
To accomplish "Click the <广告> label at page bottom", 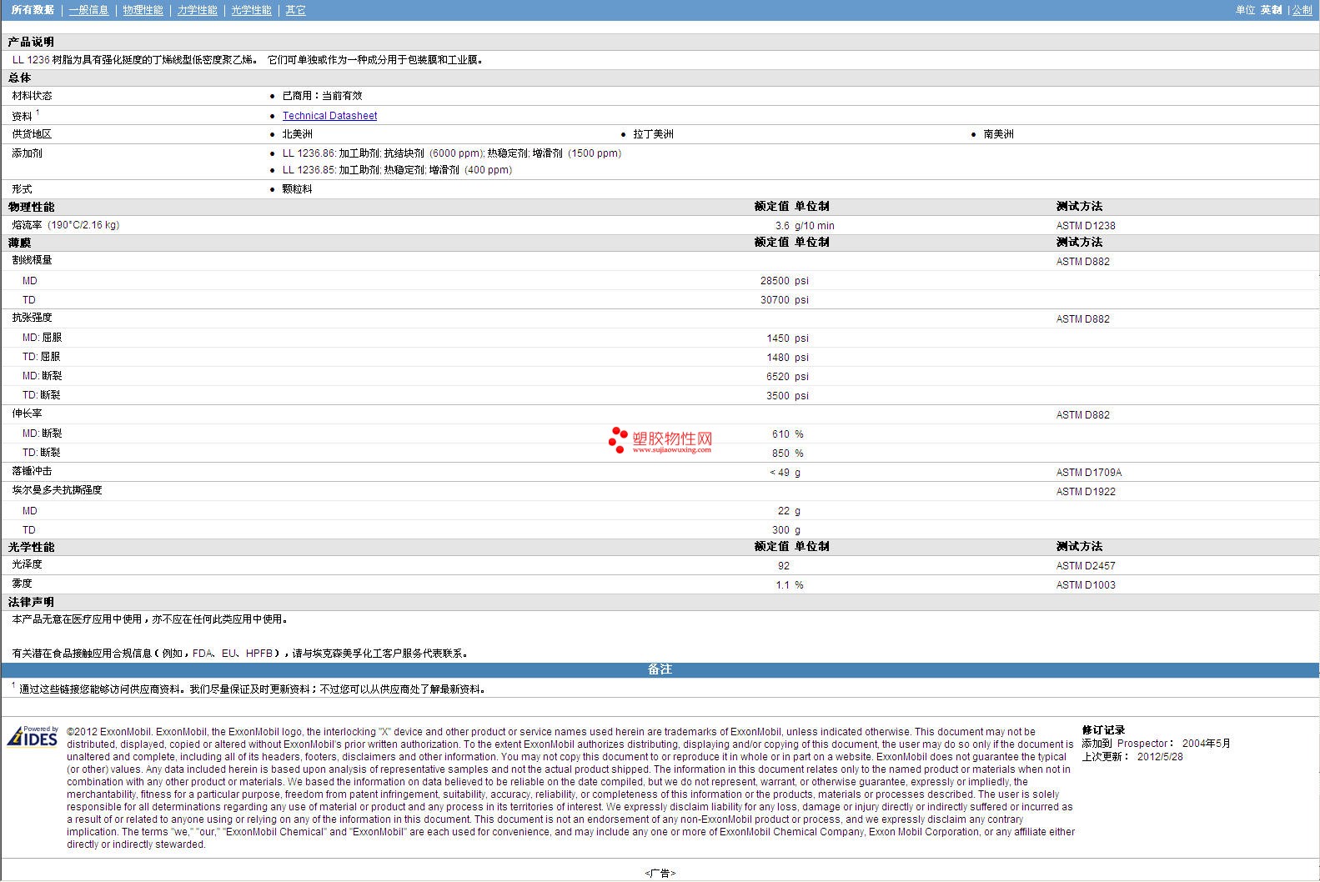I will pyautogui.click(x=660, y=873).
